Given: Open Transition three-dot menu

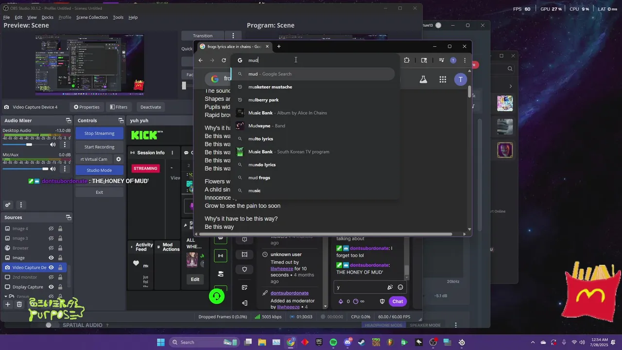Looking at the screenshot, I should coord(233,35).
